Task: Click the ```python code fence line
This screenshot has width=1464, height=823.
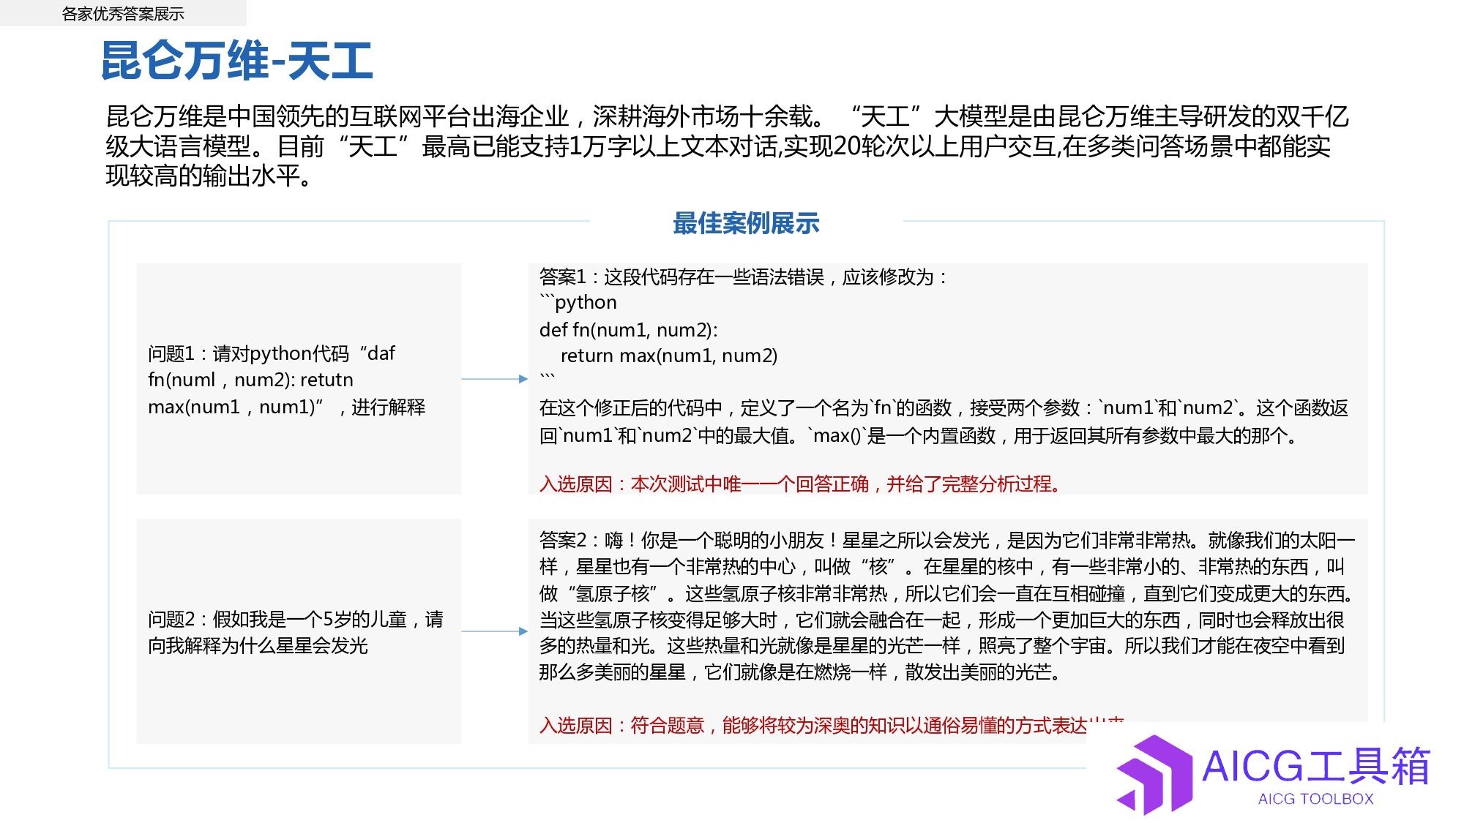Action: click(578, 302)
